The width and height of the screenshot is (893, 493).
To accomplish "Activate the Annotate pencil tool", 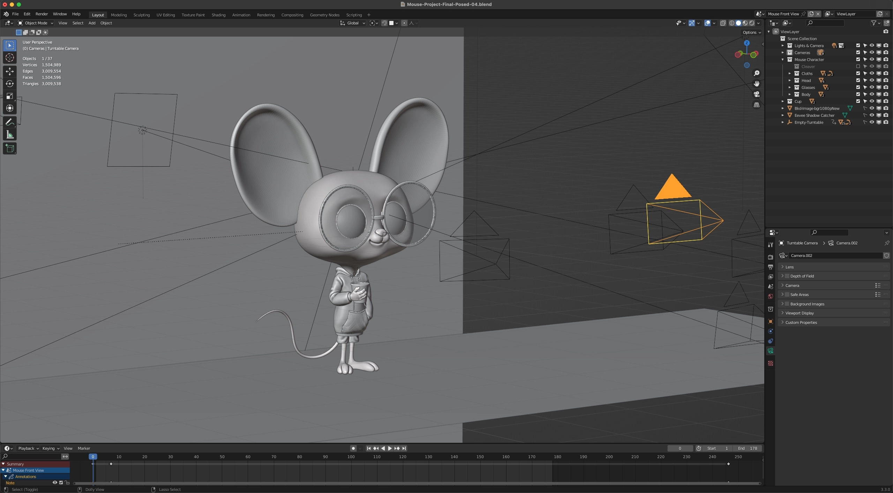I will 10,122.
